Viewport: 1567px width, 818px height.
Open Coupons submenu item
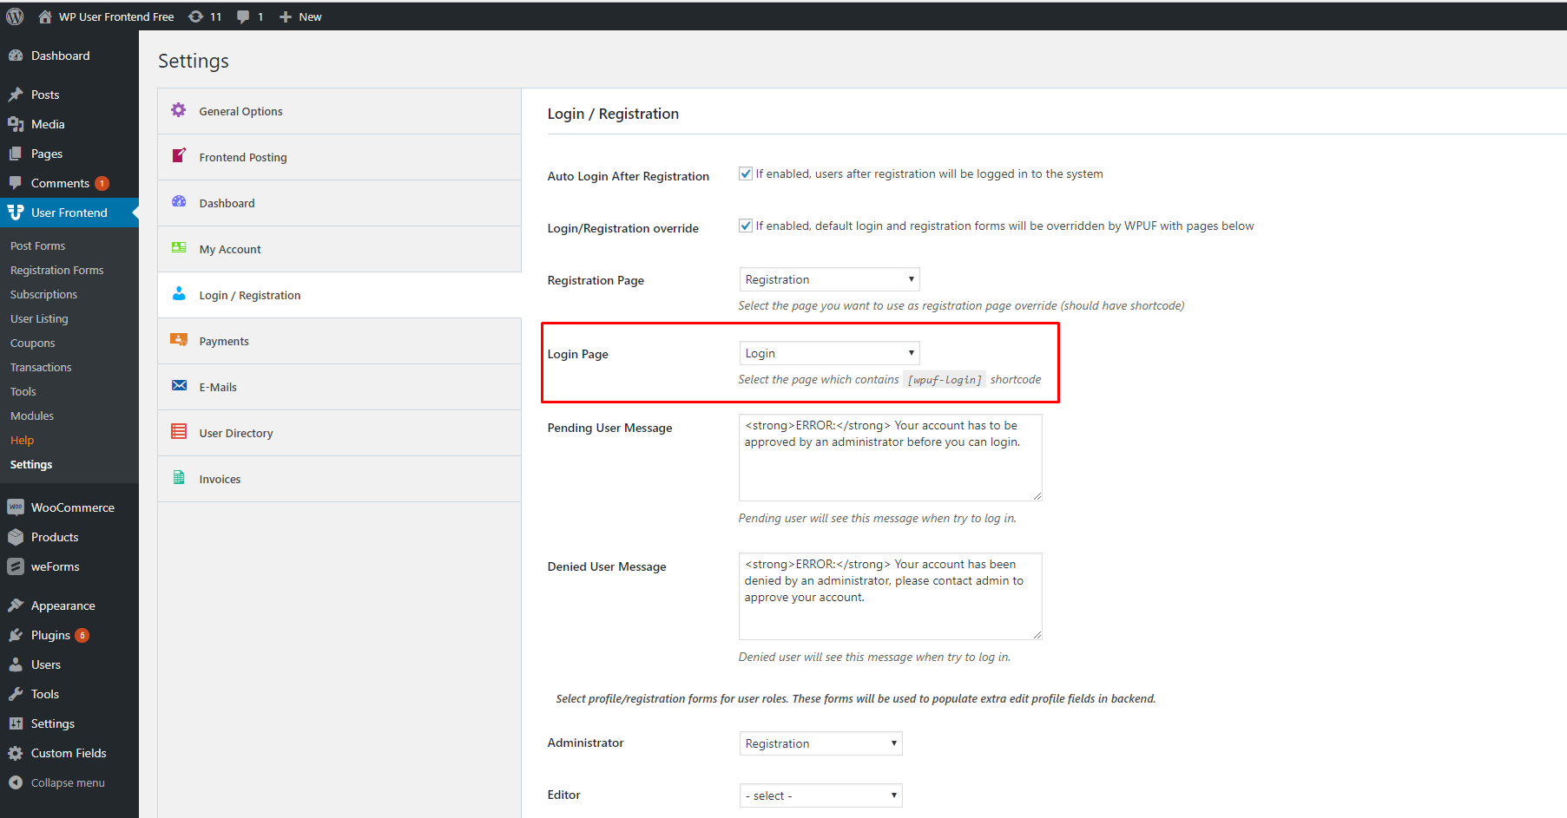(x=32, y=344)
